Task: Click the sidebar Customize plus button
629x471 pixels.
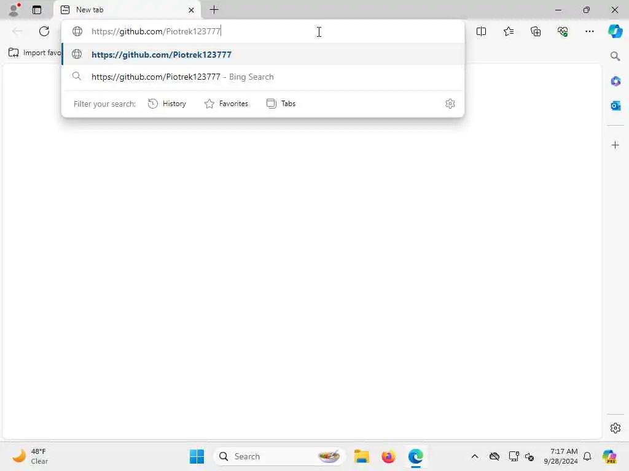Action: (x=615, y=145)
